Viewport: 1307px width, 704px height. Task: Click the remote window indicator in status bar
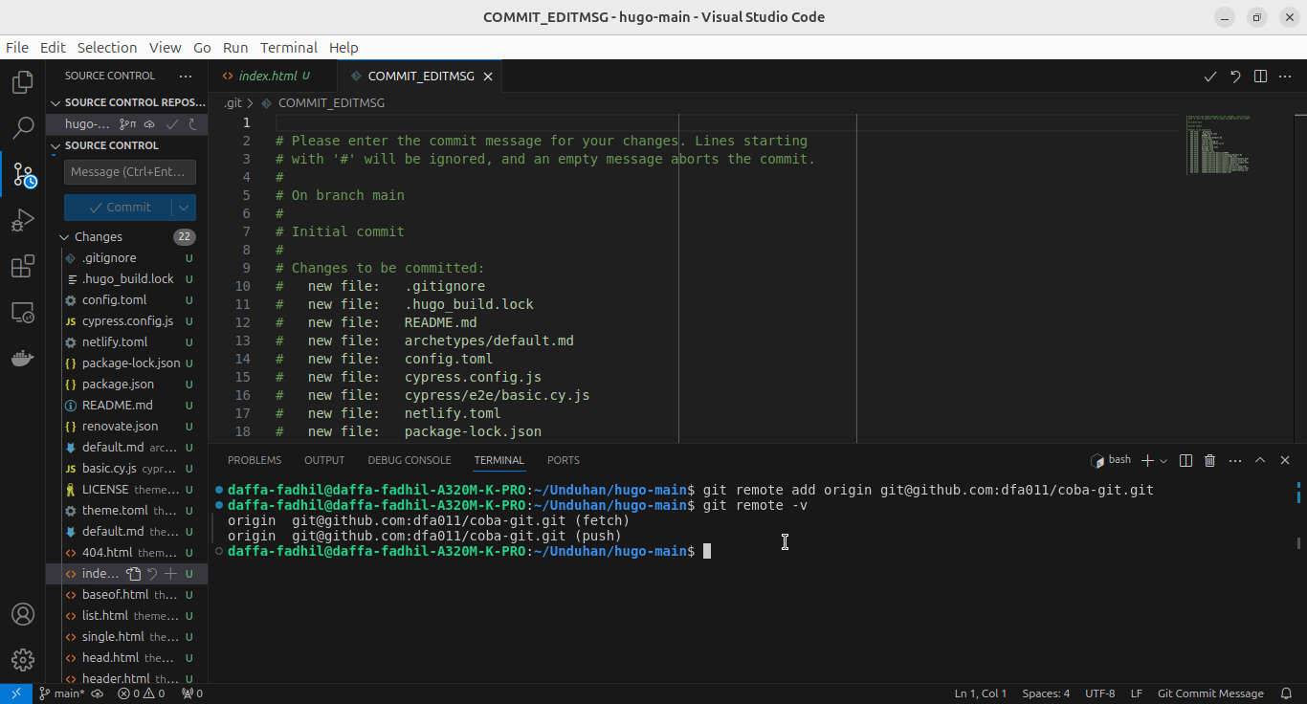pos(16,693)
